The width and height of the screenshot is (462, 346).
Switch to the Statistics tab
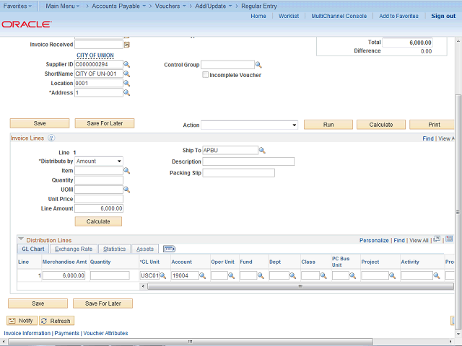click(114, 249)
